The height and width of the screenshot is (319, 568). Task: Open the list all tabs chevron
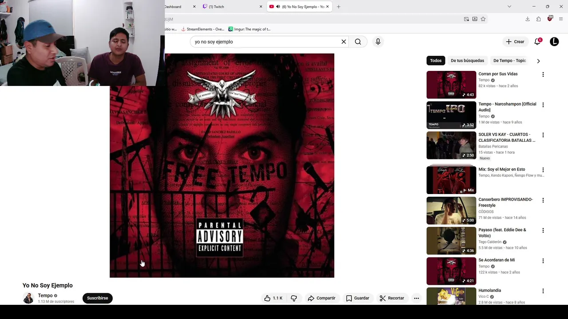tap(509, 7)
